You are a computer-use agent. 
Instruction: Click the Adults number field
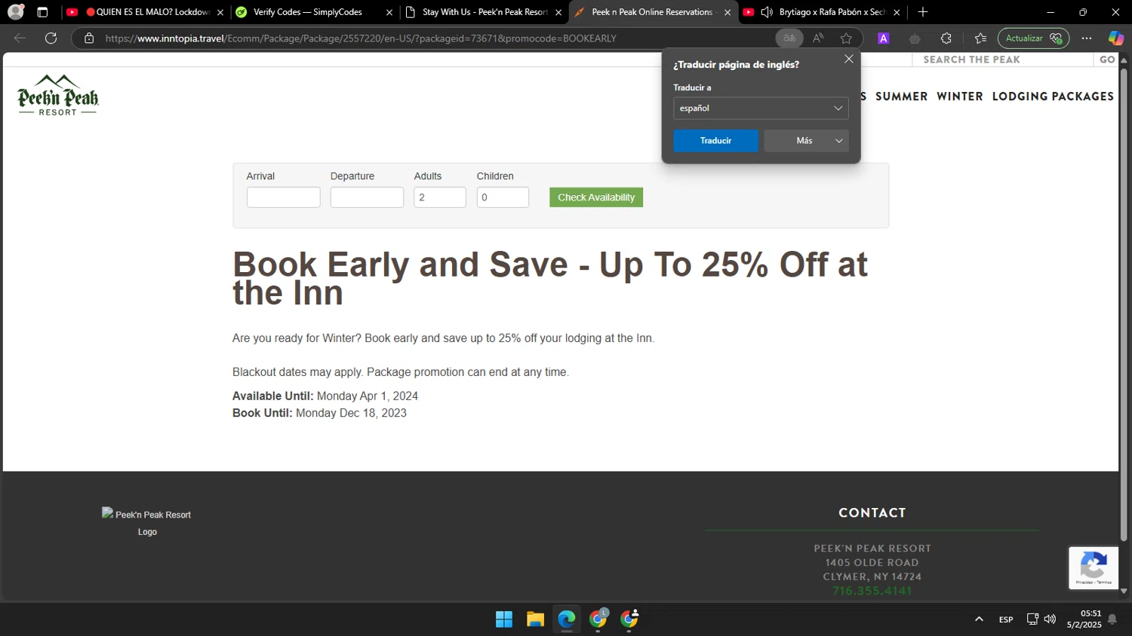440,197
